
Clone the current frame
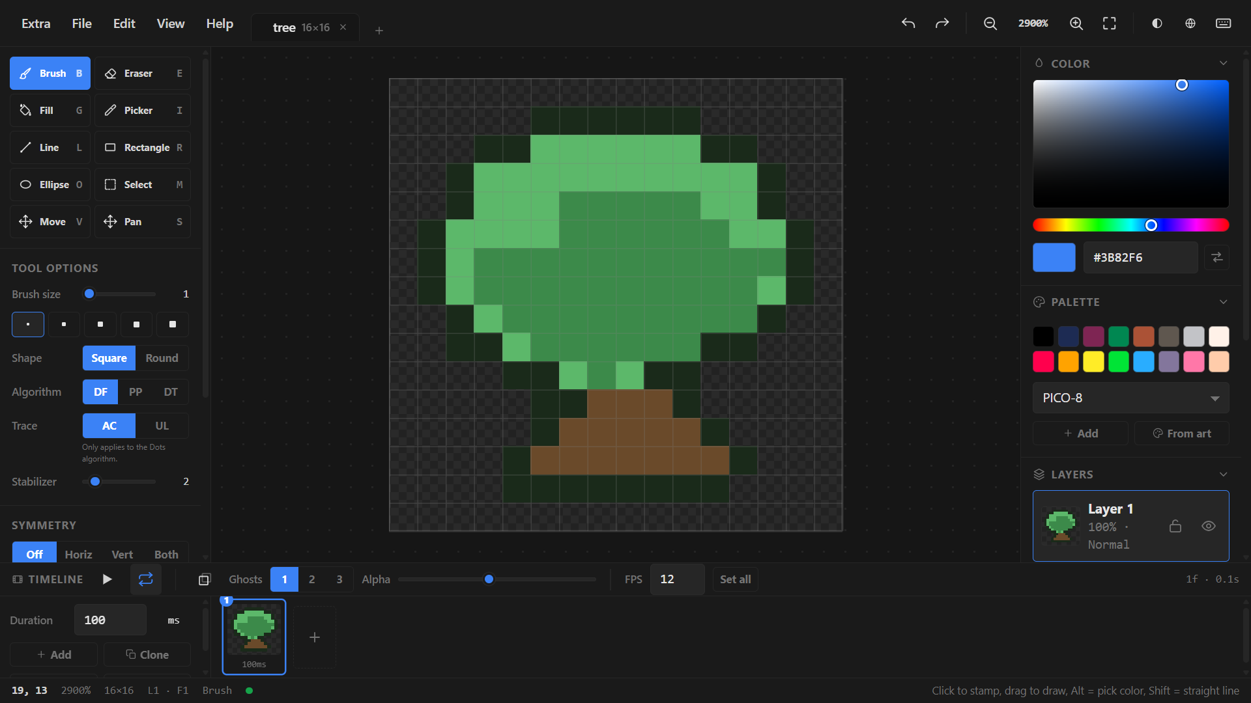[x=147, y=655]
